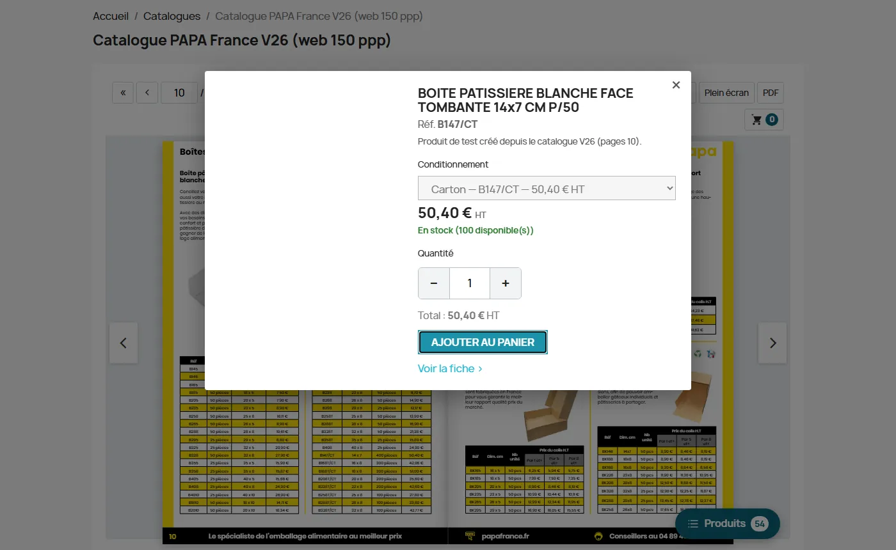
Task: Open Plein écran fullscreen mode
Action: [726, 93]
